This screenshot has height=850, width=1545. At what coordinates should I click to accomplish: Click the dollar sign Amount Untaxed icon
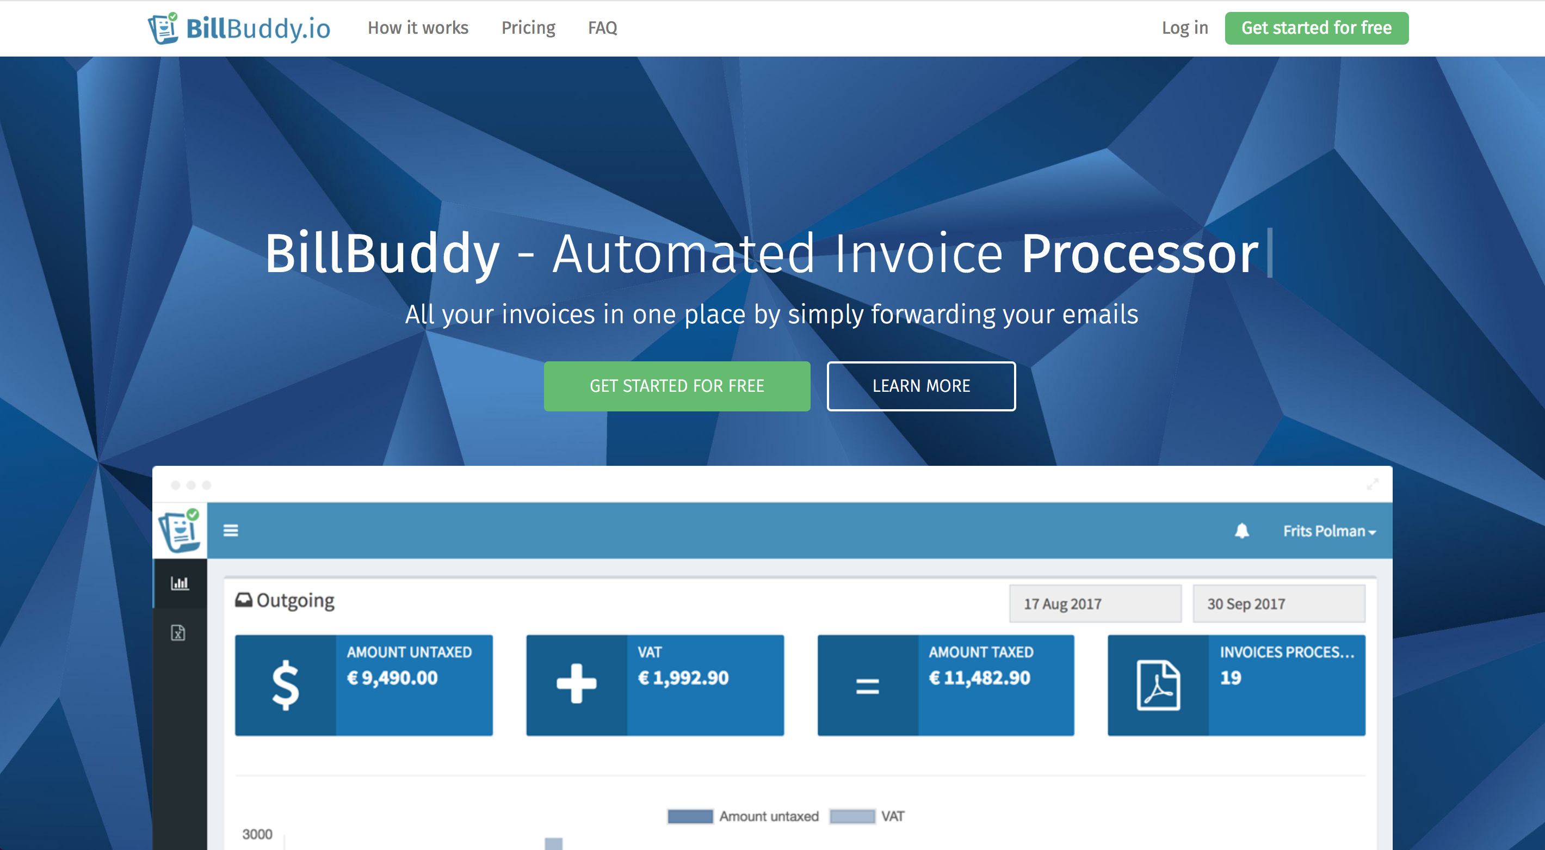[286, 685]
